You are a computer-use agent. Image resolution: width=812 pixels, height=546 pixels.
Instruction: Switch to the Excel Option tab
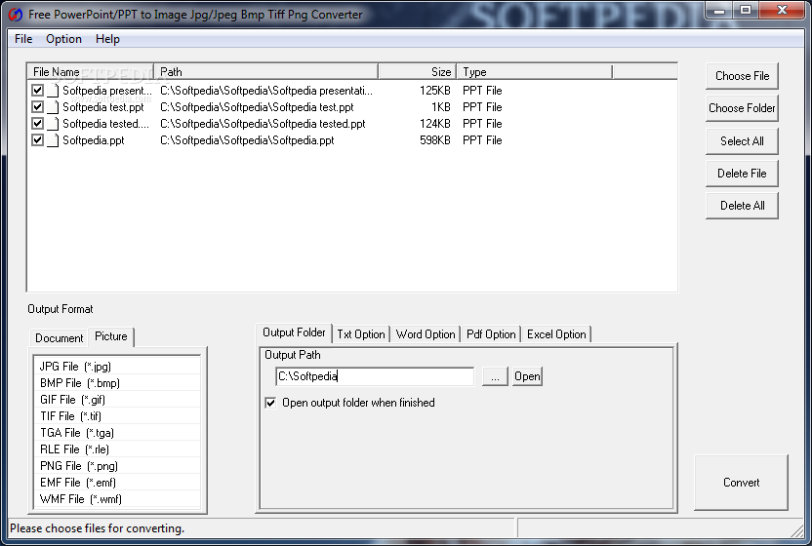(556, 334)
